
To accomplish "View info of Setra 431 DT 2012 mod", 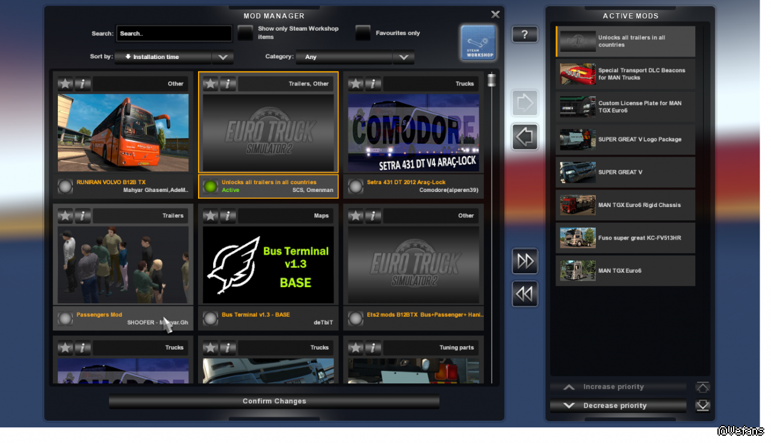I will pos(373,84).
